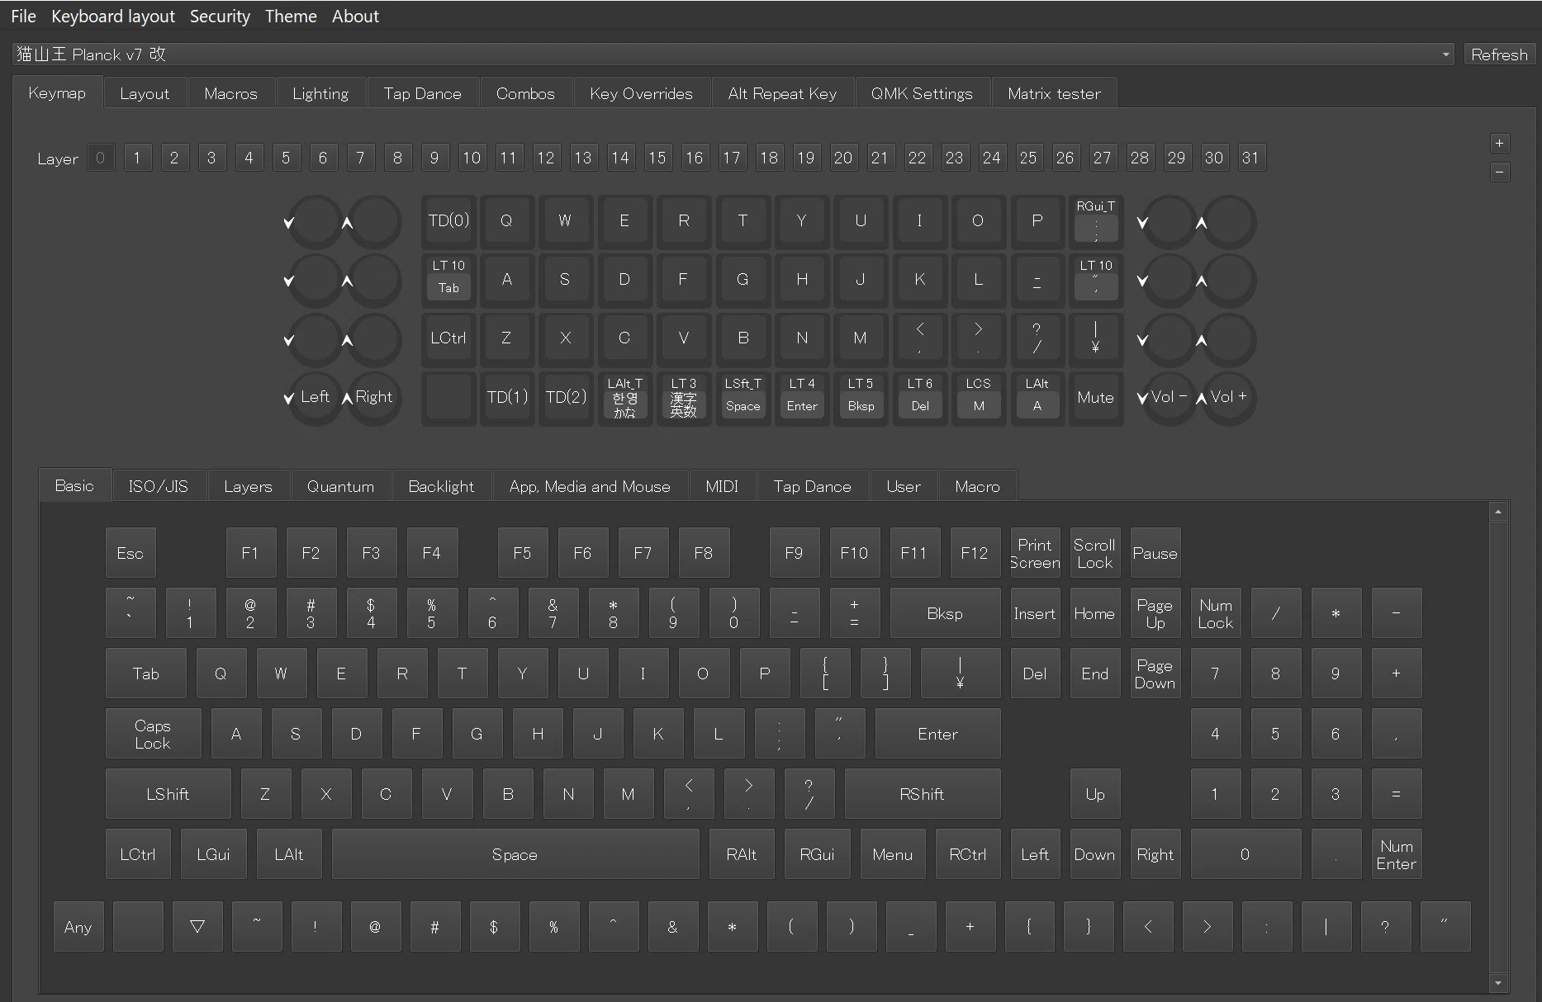The image size is (1542, 1002).
Task: Switch to layer 31
Action: pos(1250,158)
